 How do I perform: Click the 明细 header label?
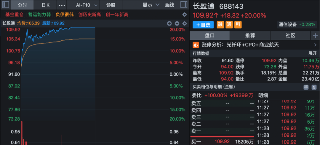(x=263, y=95)
